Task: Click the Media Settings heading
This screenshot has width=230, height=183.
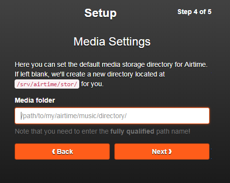Action: click(x=112, y=42)
